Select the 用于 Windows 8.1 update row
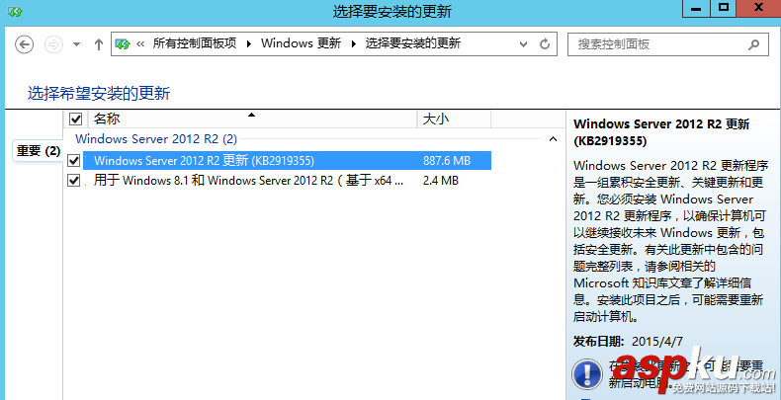Viewport: 781px width, 400px height. click(287, 181)
